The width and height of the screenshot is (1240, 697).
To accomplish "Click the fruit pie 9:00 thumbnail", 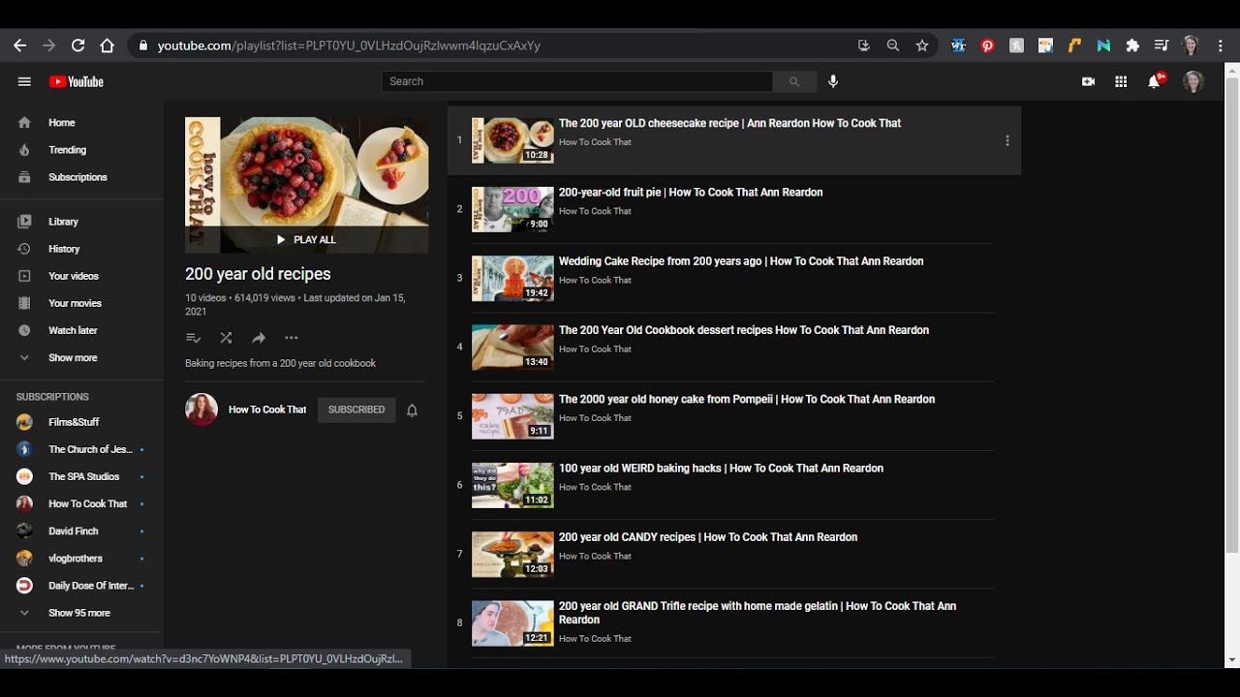I will click(x=512, y=209).
